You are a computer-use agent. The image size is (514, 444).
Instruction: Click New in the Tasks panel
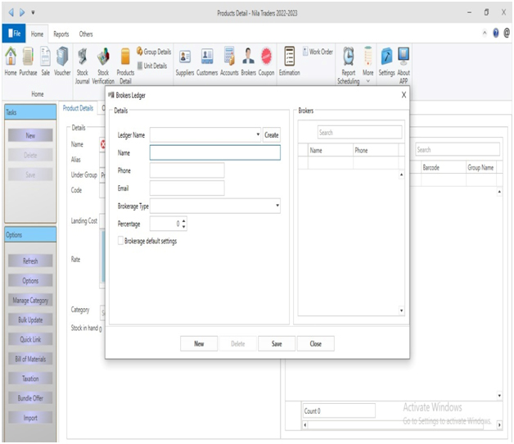click(x=30, y=135)
